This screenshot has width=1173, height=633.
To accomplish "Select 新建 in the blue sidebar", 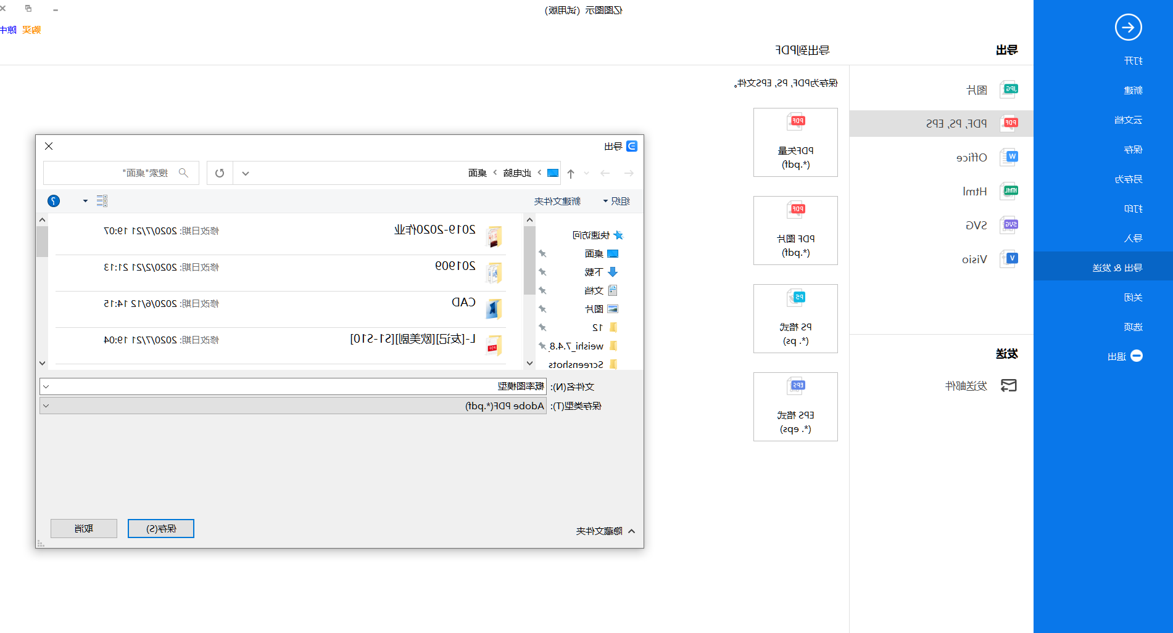I will coord(1133,91).
